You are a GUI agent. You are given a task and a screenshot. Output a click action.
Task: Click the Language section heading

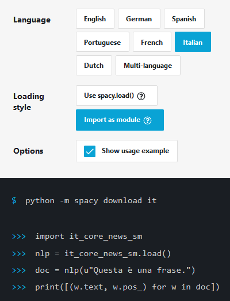[x=32, y=20]
